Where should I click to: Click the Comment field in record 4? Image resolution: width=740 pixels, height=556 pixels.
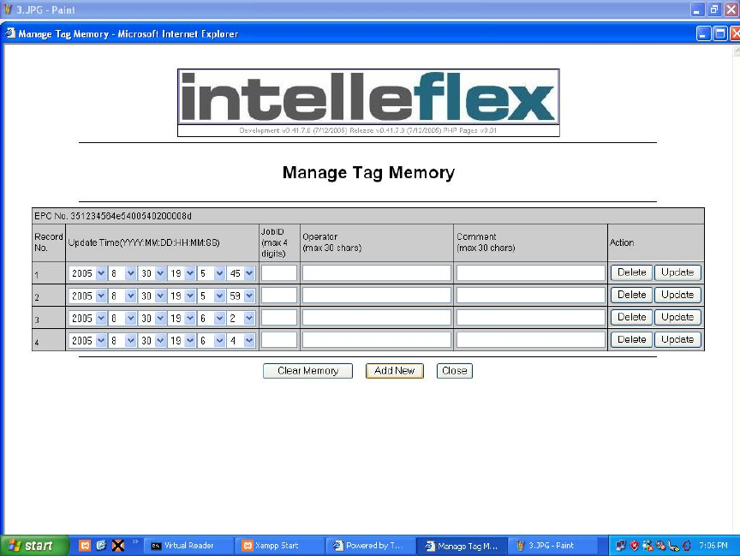click(530, 339)
